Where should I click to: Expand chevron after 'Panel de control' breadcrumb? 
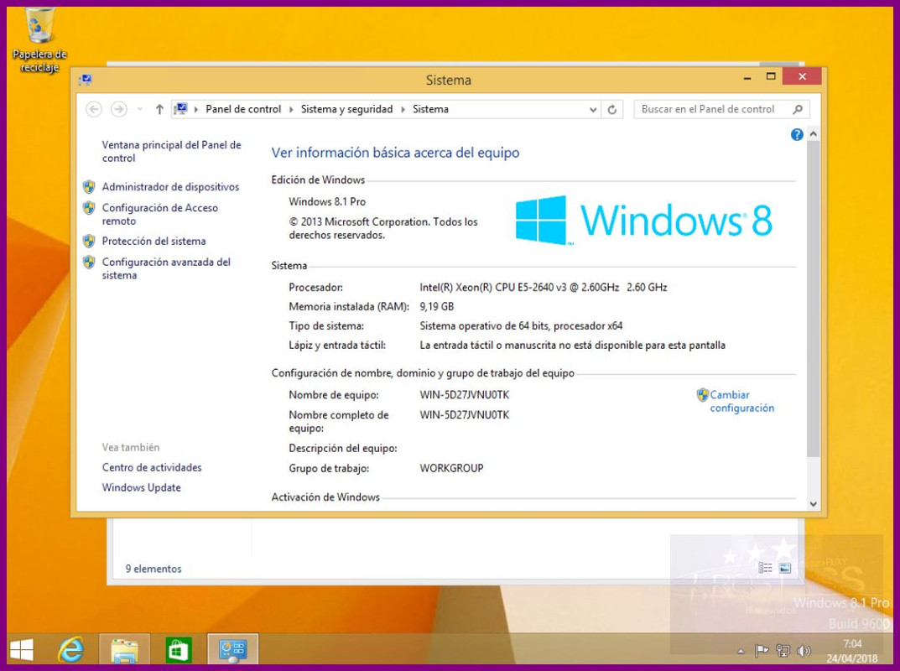(291, 109)
